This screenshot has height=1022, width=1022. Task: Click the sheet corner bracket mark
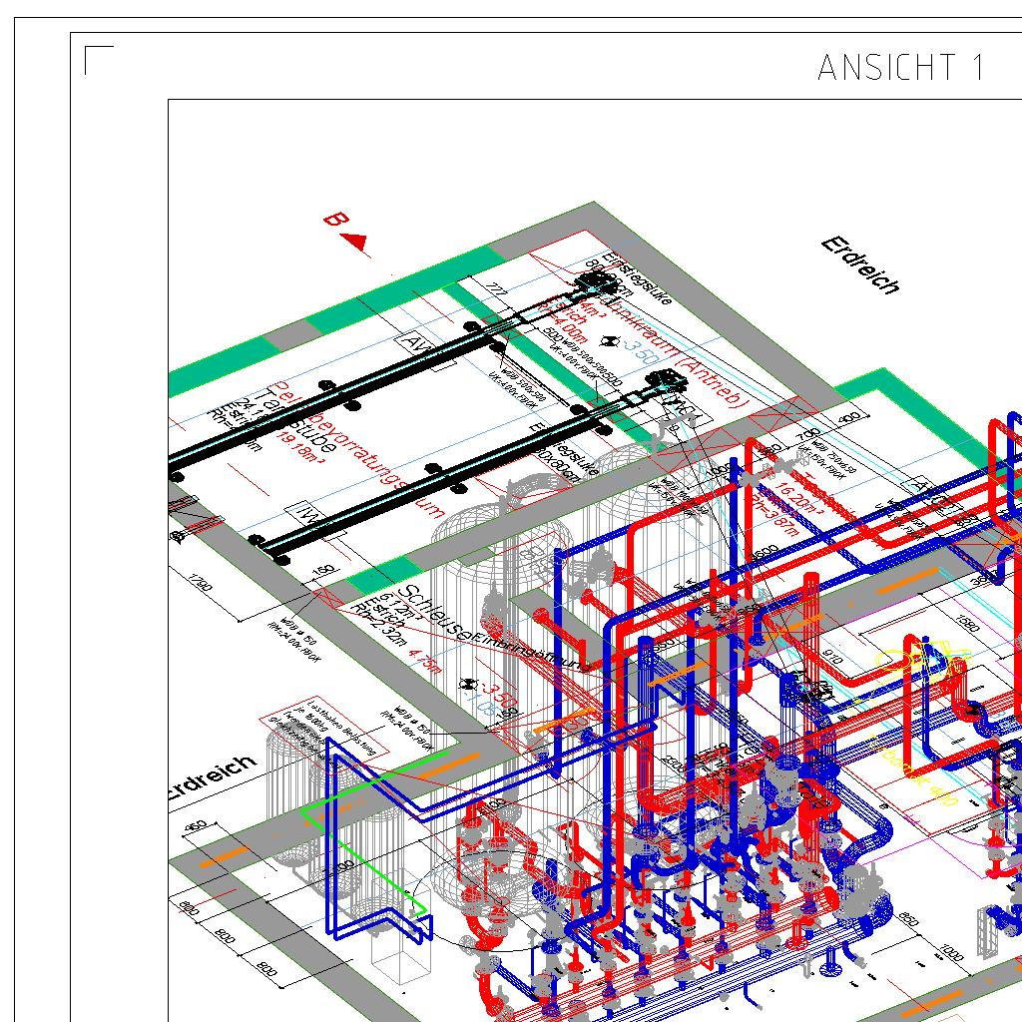coord(99,59)
